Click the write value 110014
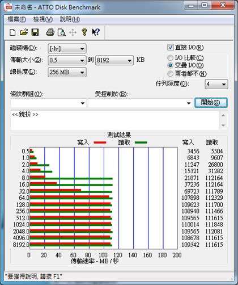 point(190,224)
